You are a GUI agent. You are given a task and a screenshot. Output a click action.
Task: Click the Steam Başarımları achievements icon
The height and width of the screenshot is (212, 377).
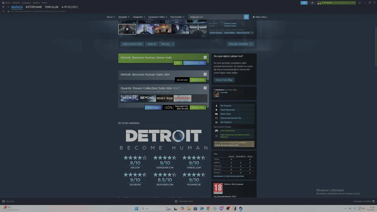(216, 110)
